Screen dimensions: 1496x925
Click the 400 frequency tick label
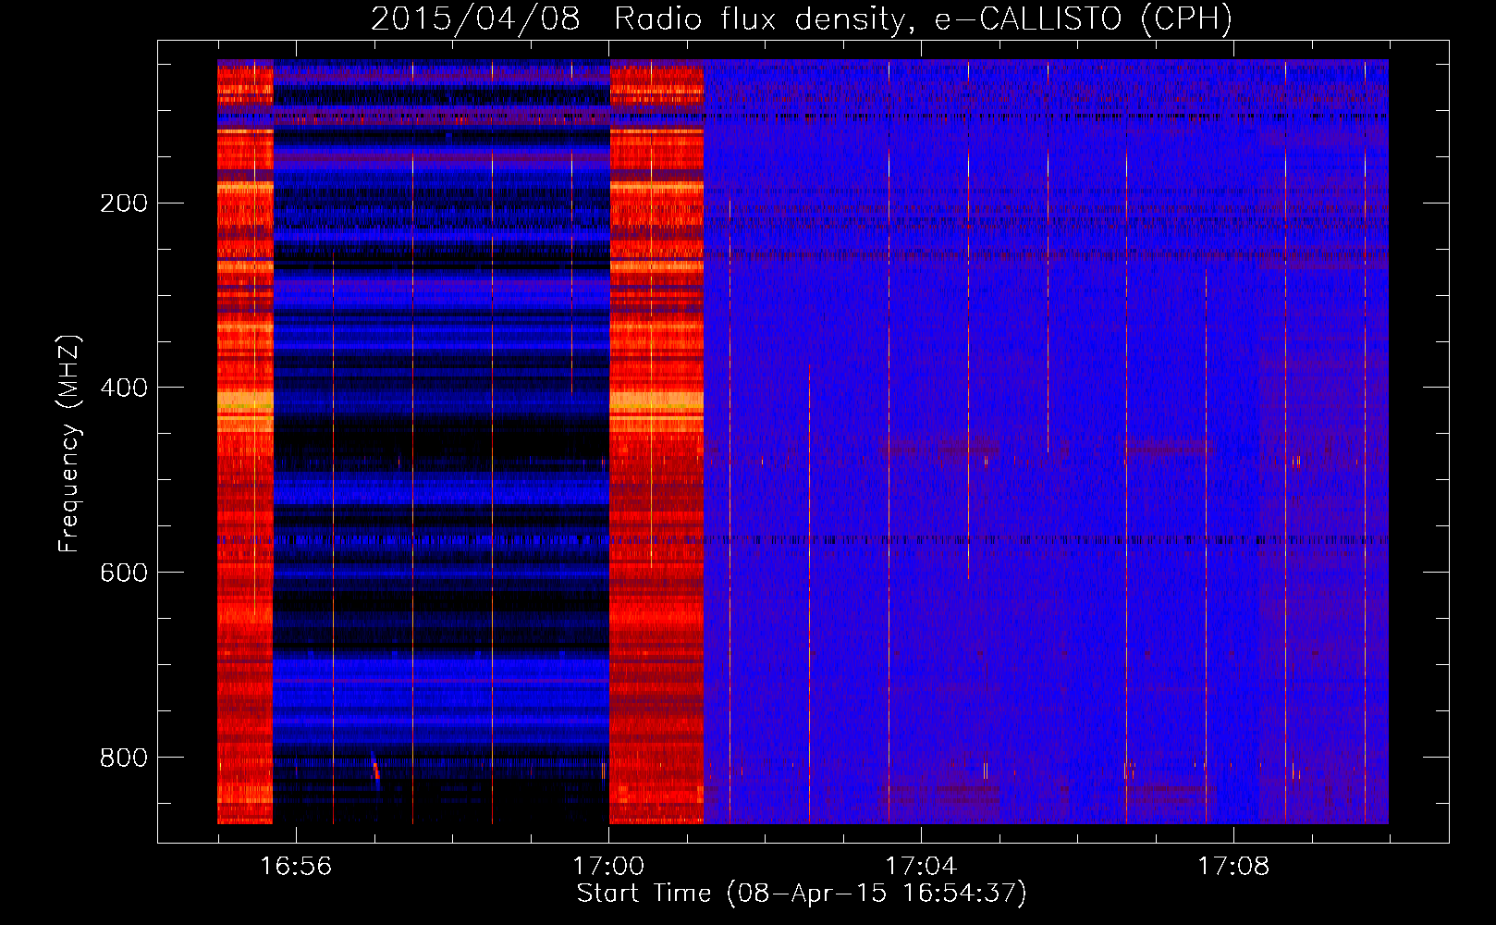pos(124,388)
